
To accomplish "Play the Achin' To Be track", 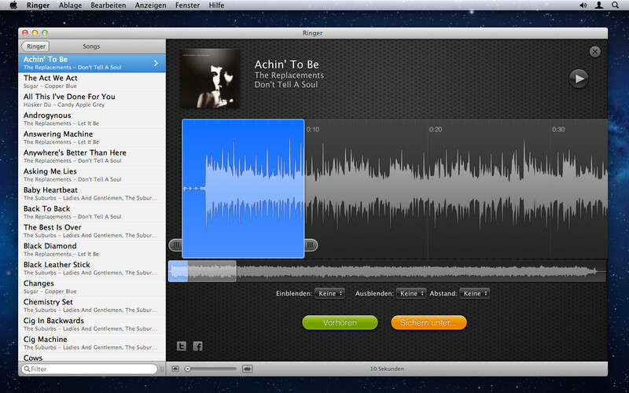I will pos(579,79).
